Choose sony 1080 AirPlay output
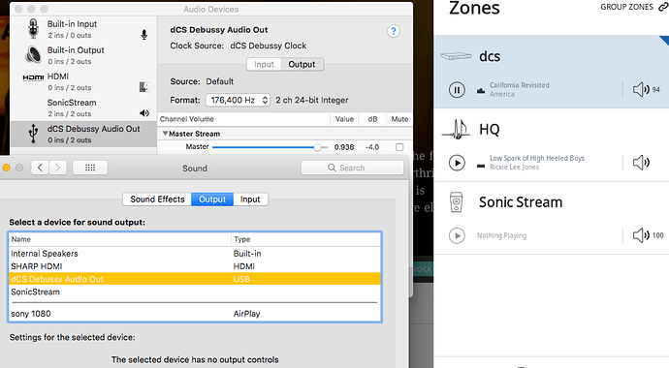 click(195, 314)
